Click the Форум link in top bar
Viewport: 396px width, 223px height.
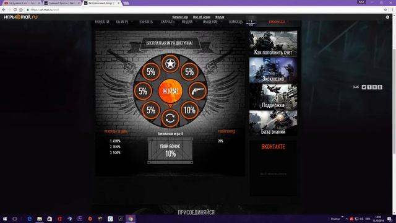coord(220,17)
